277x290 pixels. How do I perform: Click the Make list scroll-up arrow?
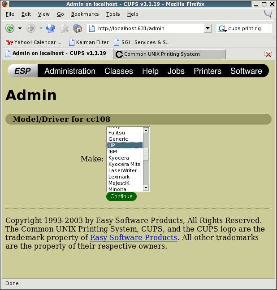point(146,130)
